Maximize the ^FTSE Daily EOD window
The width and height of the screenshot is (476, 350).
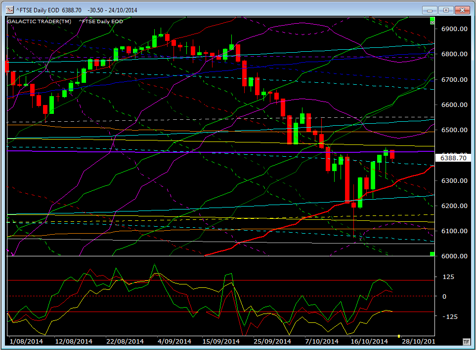click(446, 10)
